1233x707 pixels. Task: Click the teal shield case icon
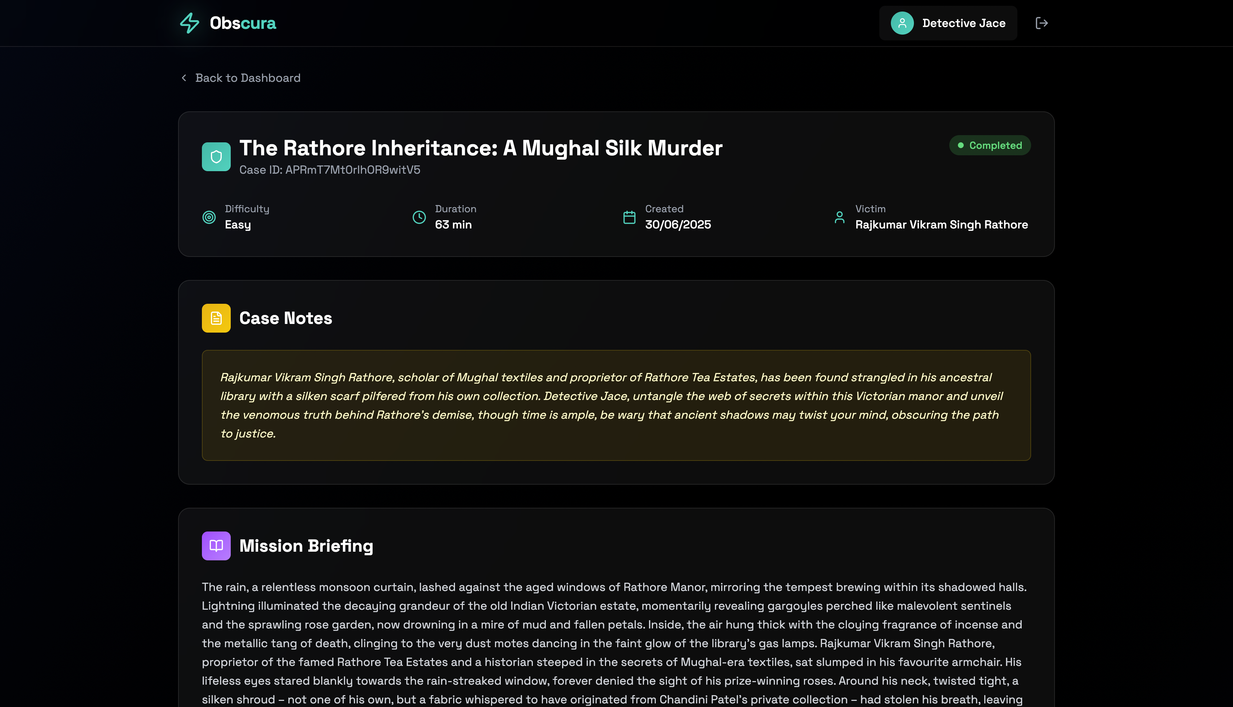coord(216,156)
